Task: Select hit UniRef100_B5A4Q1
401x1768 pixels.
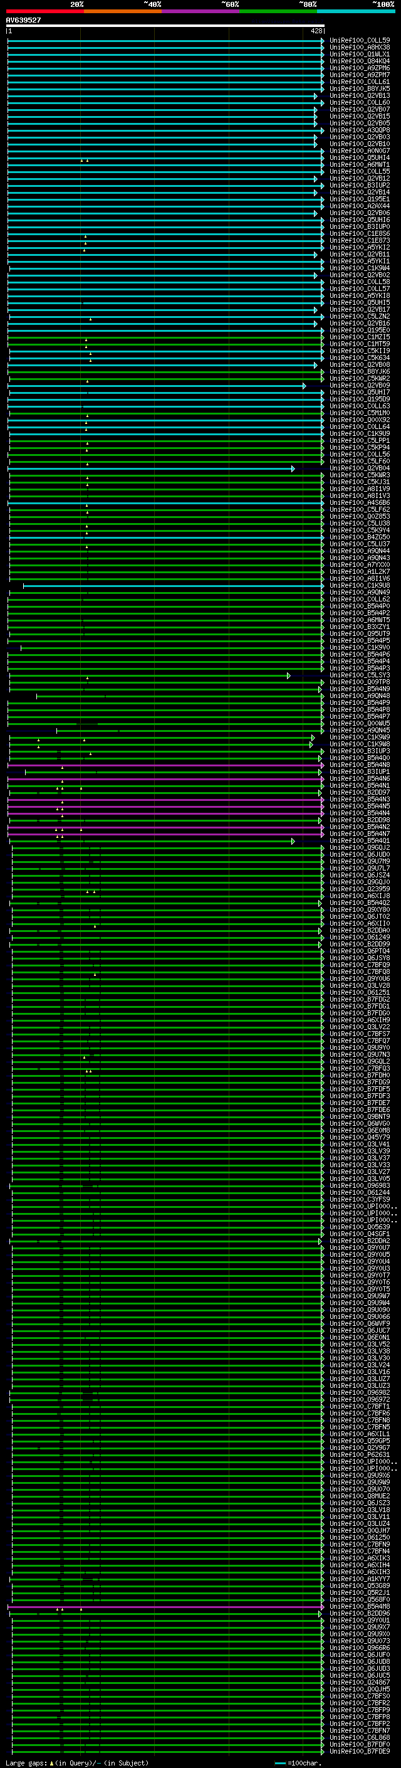Action: (360, 841)
